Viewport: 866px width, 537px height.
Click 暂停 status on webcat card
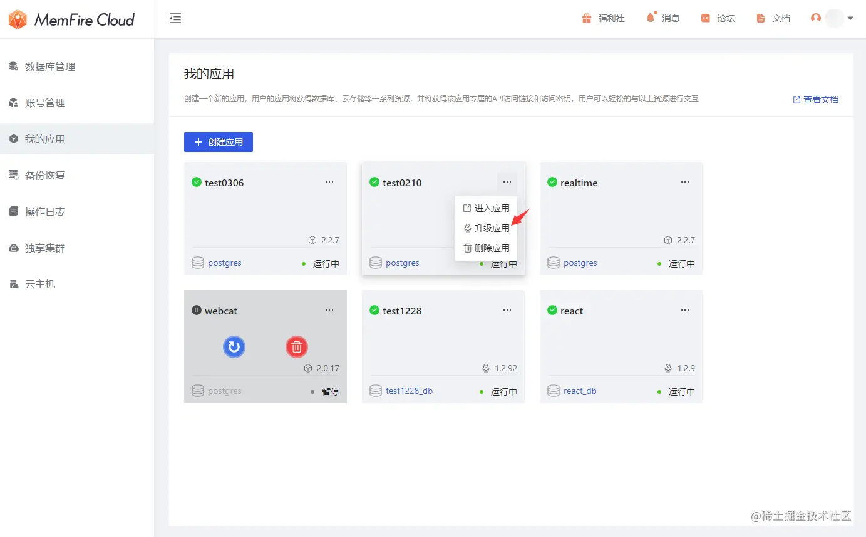point(331,392)
